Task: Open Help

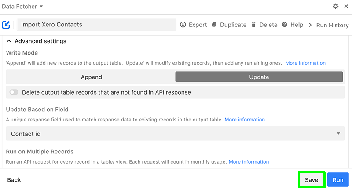Action: click(293, 25)
